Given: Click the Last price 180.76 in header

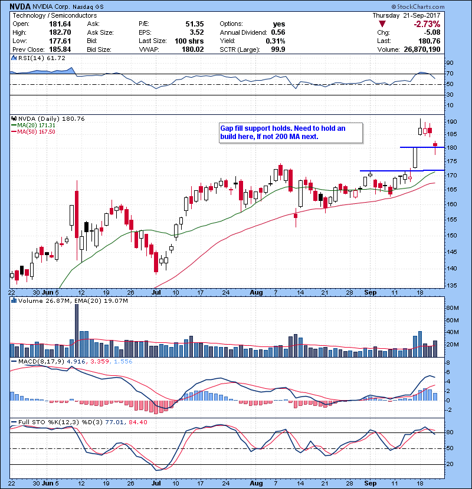Looking at the screenshot, I should 430,41.
